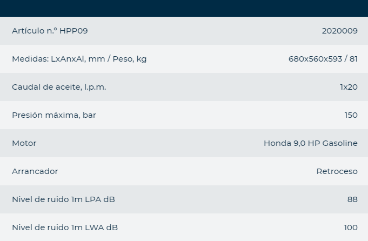Click the 'Caudal de aceite, l.p.m.' label

tap(59, 87)
